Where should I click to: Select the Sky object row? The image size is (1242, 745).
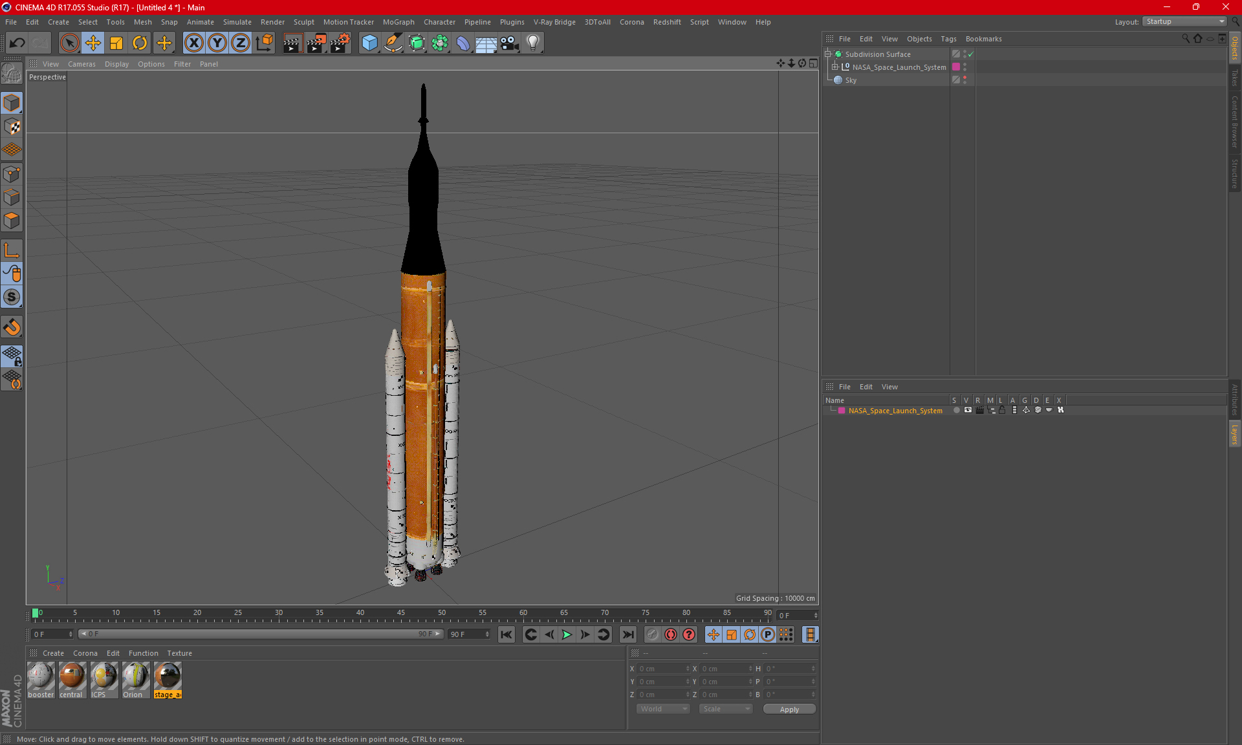coord(887,80)
